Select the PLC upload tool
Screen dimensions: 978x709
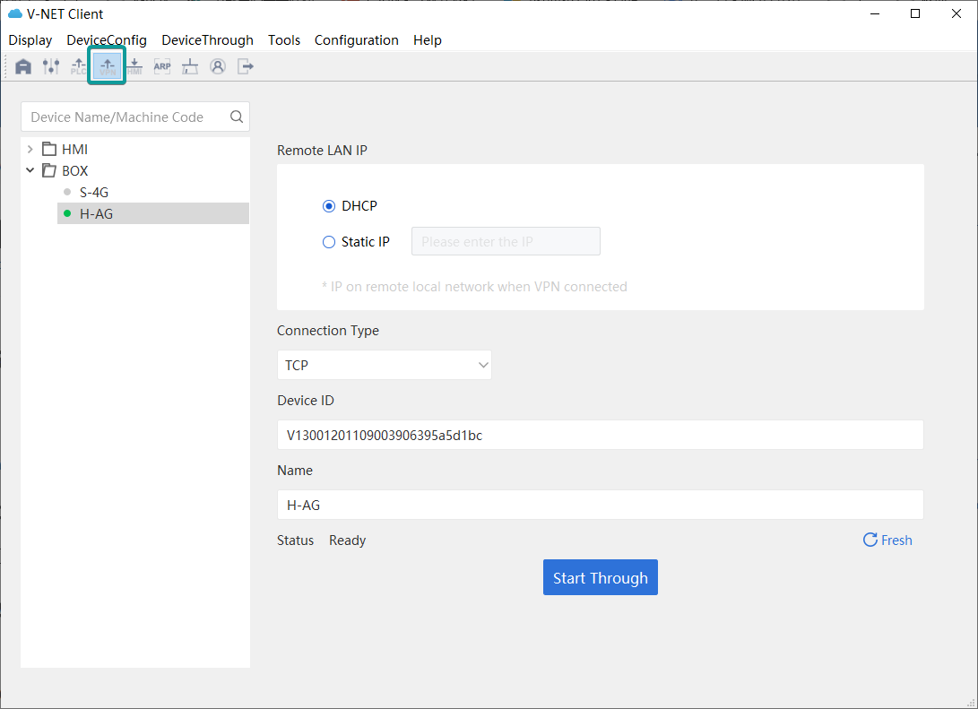tap(78, 65)
